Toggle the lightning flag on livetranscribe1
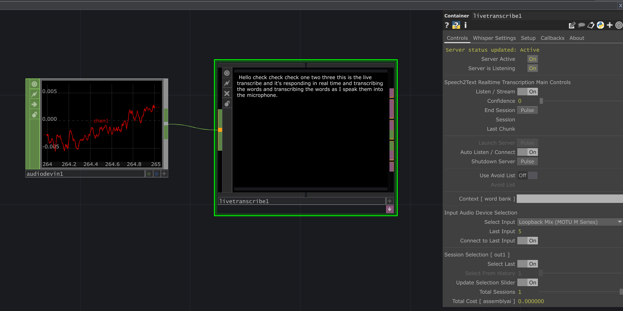The width and height of the screenshot is (623, 311). 227,83
